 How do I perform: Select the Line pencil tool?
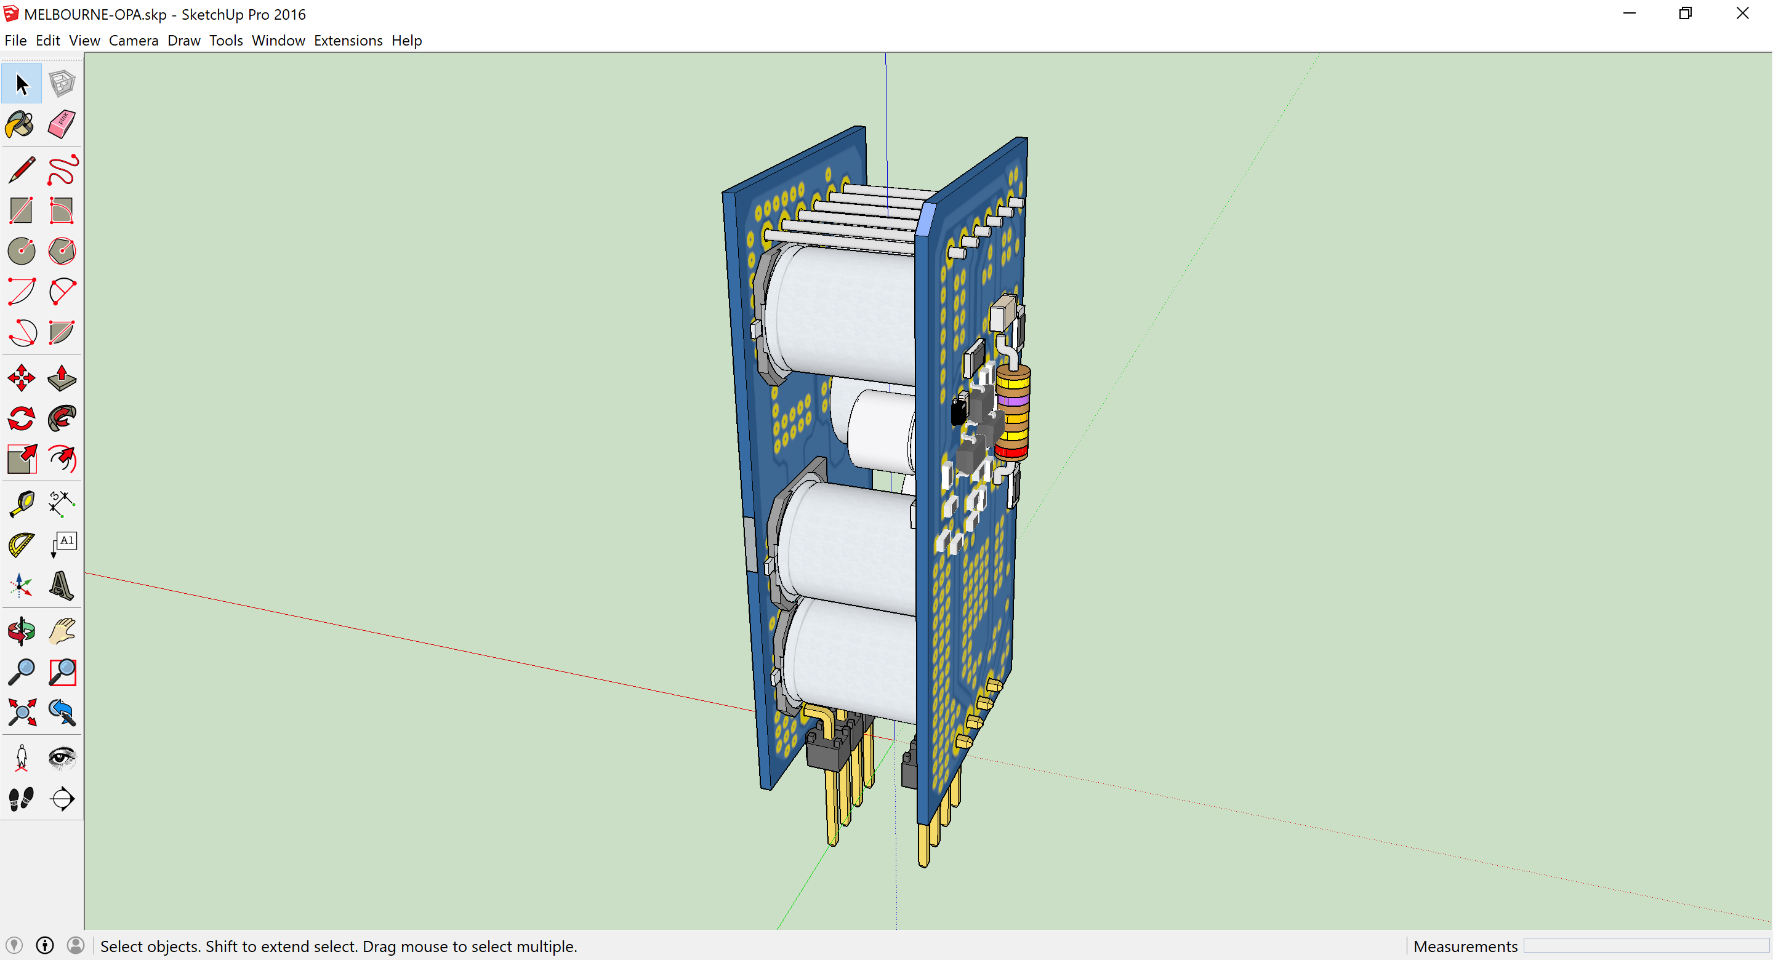click(x=22, y=170)
